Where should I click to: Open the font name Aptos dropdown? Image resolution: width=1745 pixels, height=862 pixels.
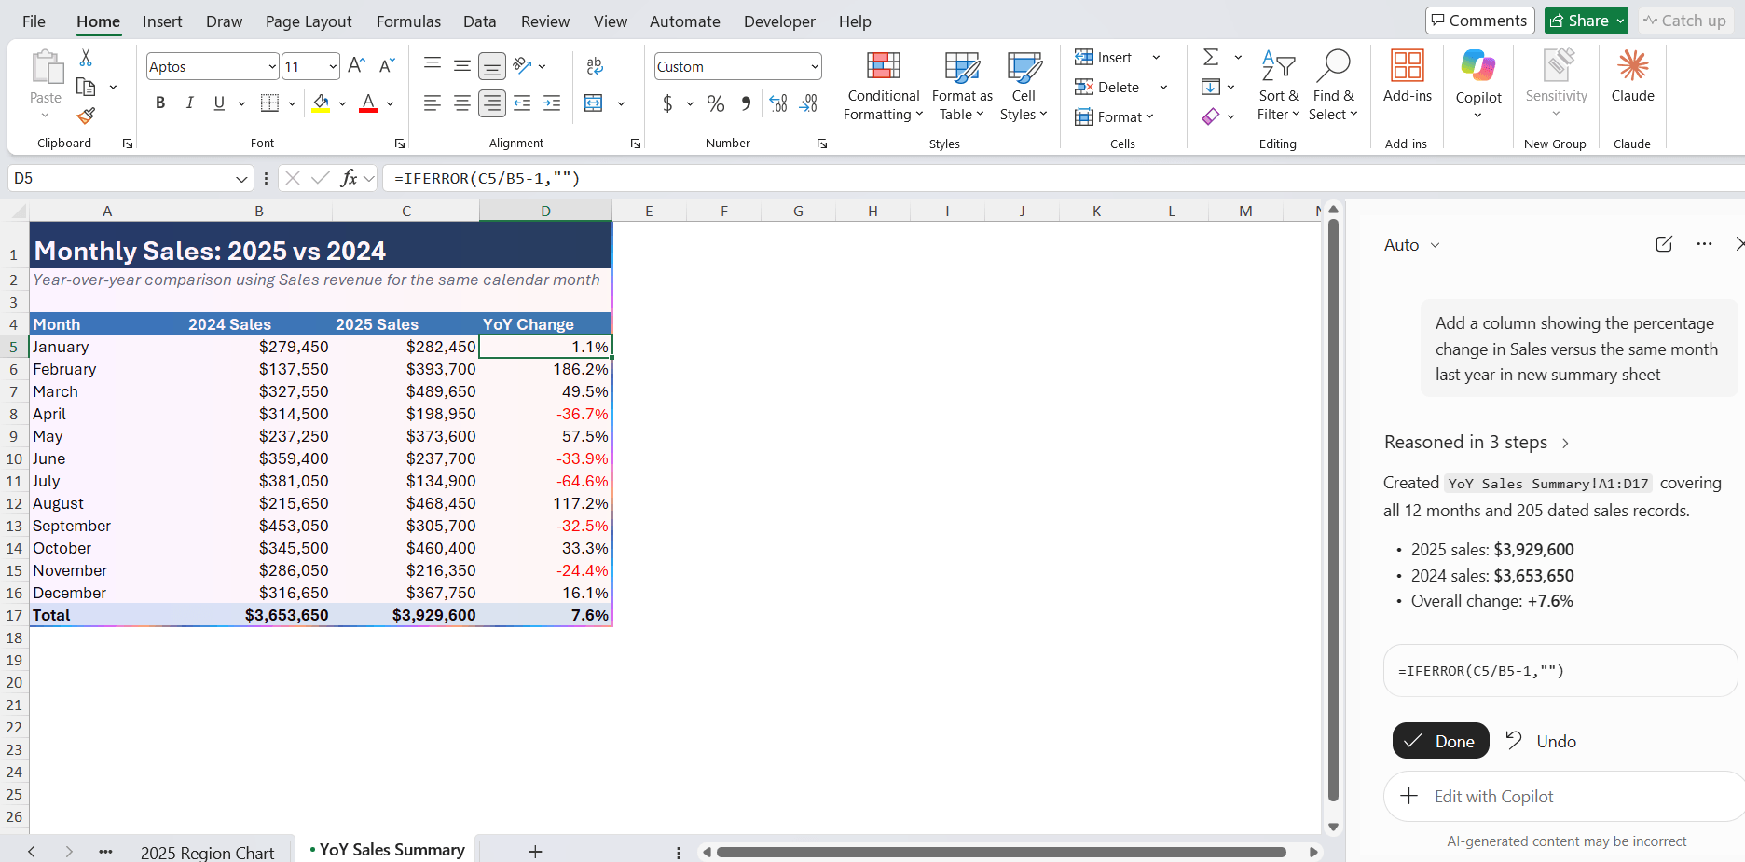point(272,66)
